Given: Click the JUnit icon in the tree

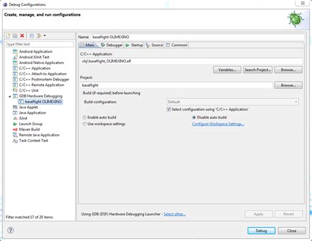Looking at the screenshot, I should coord(15,119).
